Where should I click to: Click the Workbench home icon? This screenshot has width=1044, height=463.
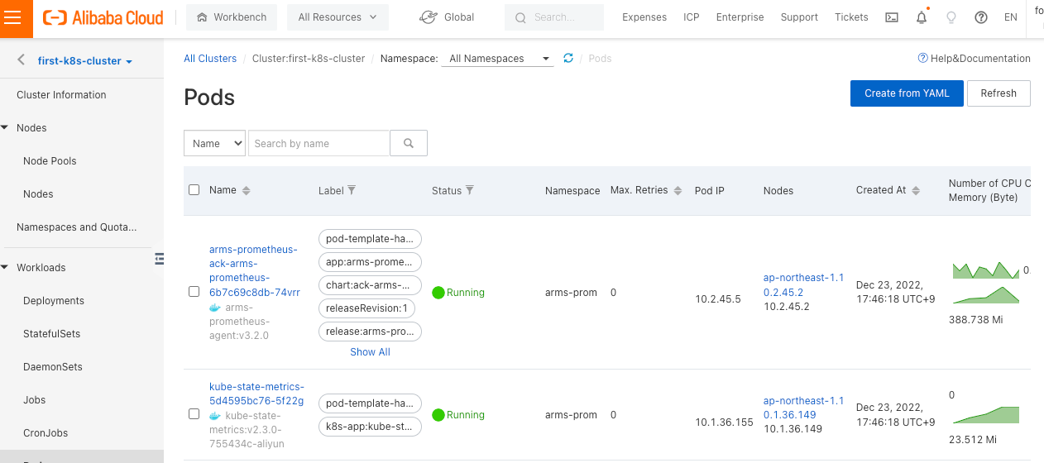[x=203, y=17]
